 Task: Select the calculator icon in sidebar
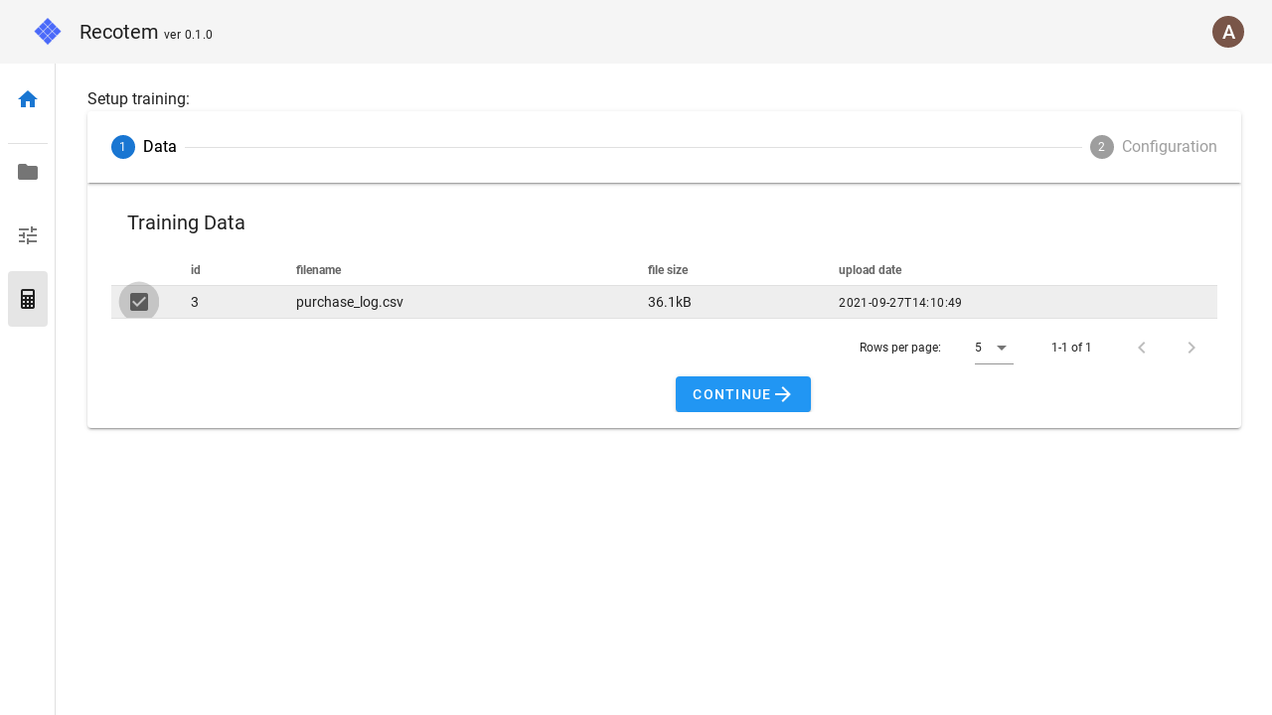pos(28,299)
